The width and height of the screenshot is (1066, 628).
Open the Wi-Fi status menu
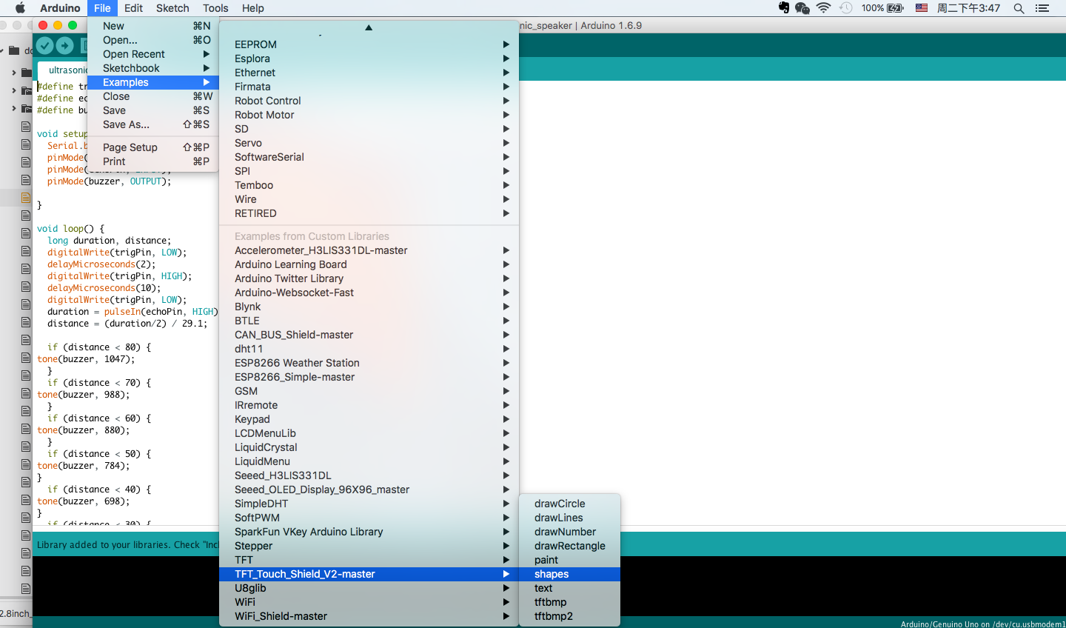click(823, 8)
